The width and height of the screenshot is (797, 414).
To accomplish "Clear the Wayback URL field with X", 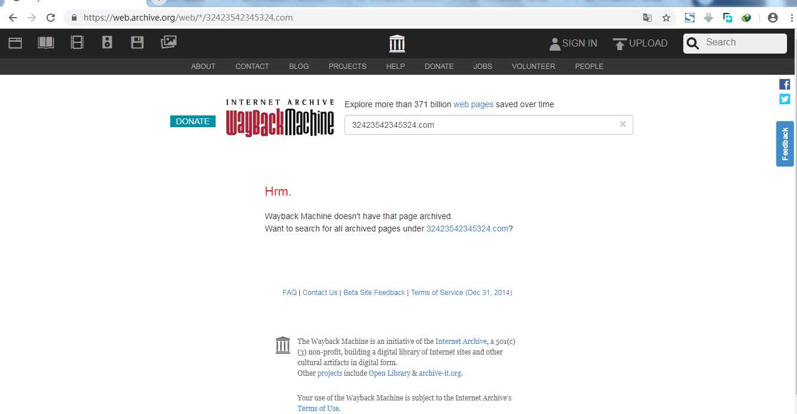I will pyautogui.click(x=623, y=124).
